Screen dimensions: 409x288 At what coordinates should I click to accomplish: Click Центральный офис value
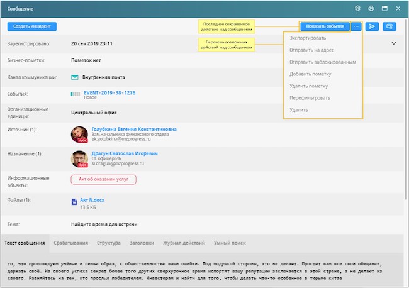pyautogui.click(x=94, y=113)
